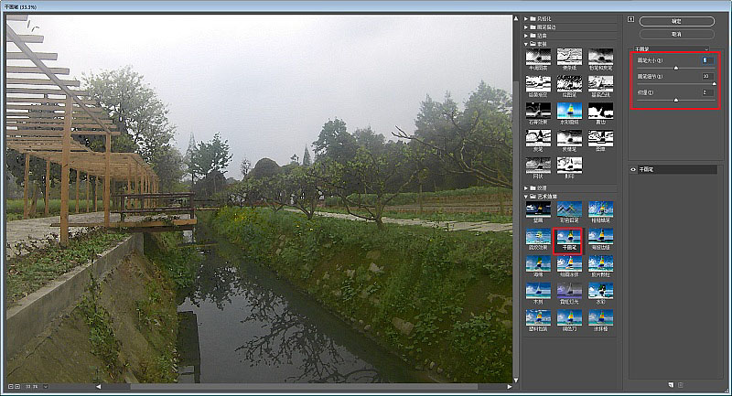The image size is (732, 396).
Task: Select the 干画笔 effect layer row
Action: tap(673, 170)
